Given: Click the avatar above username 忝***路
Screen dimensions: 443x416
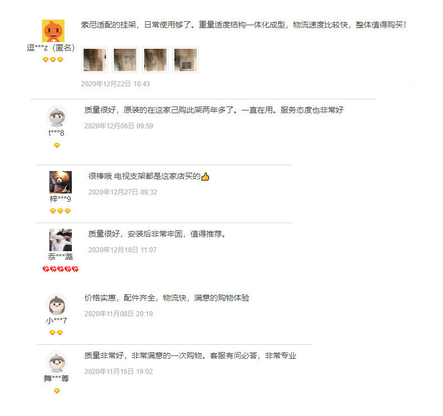Looking at the screenshot, I should pos(61,240).
